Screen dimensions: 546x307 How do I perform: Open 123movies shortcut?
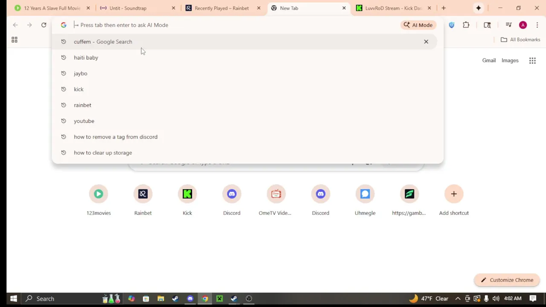pos(99,201)
